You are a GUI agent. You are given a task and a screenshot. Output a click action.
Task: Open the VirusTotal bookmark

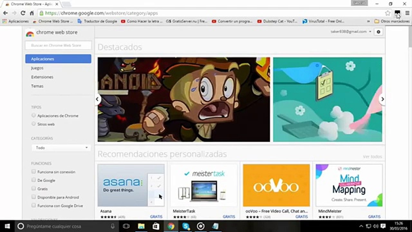pos(323,21)
